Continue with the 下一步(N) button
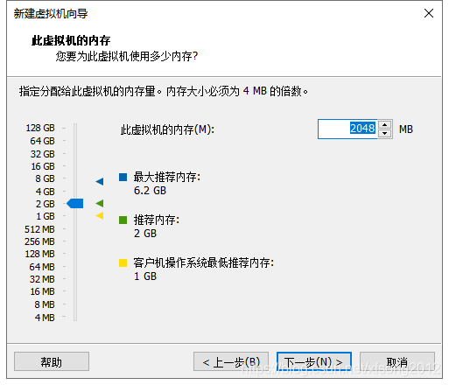449x385 pixels. 314,361
